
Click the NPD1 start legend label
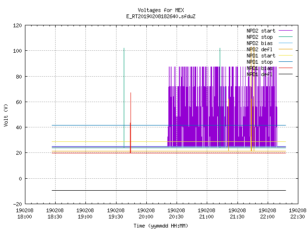coord(261,56)
